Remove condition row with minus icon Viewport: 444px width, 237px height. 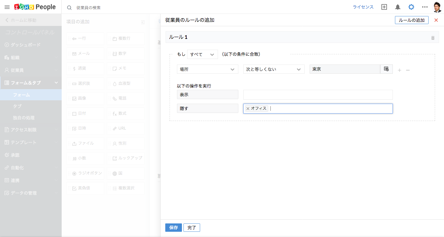[x=408, y=70]
